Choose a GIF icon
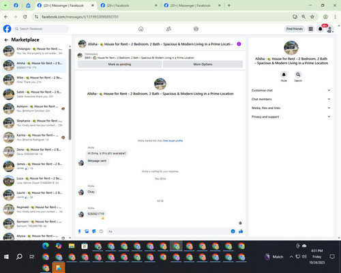The width and height of the screenshot is (341, 273). pyautogui.click(x=101, y=231)
